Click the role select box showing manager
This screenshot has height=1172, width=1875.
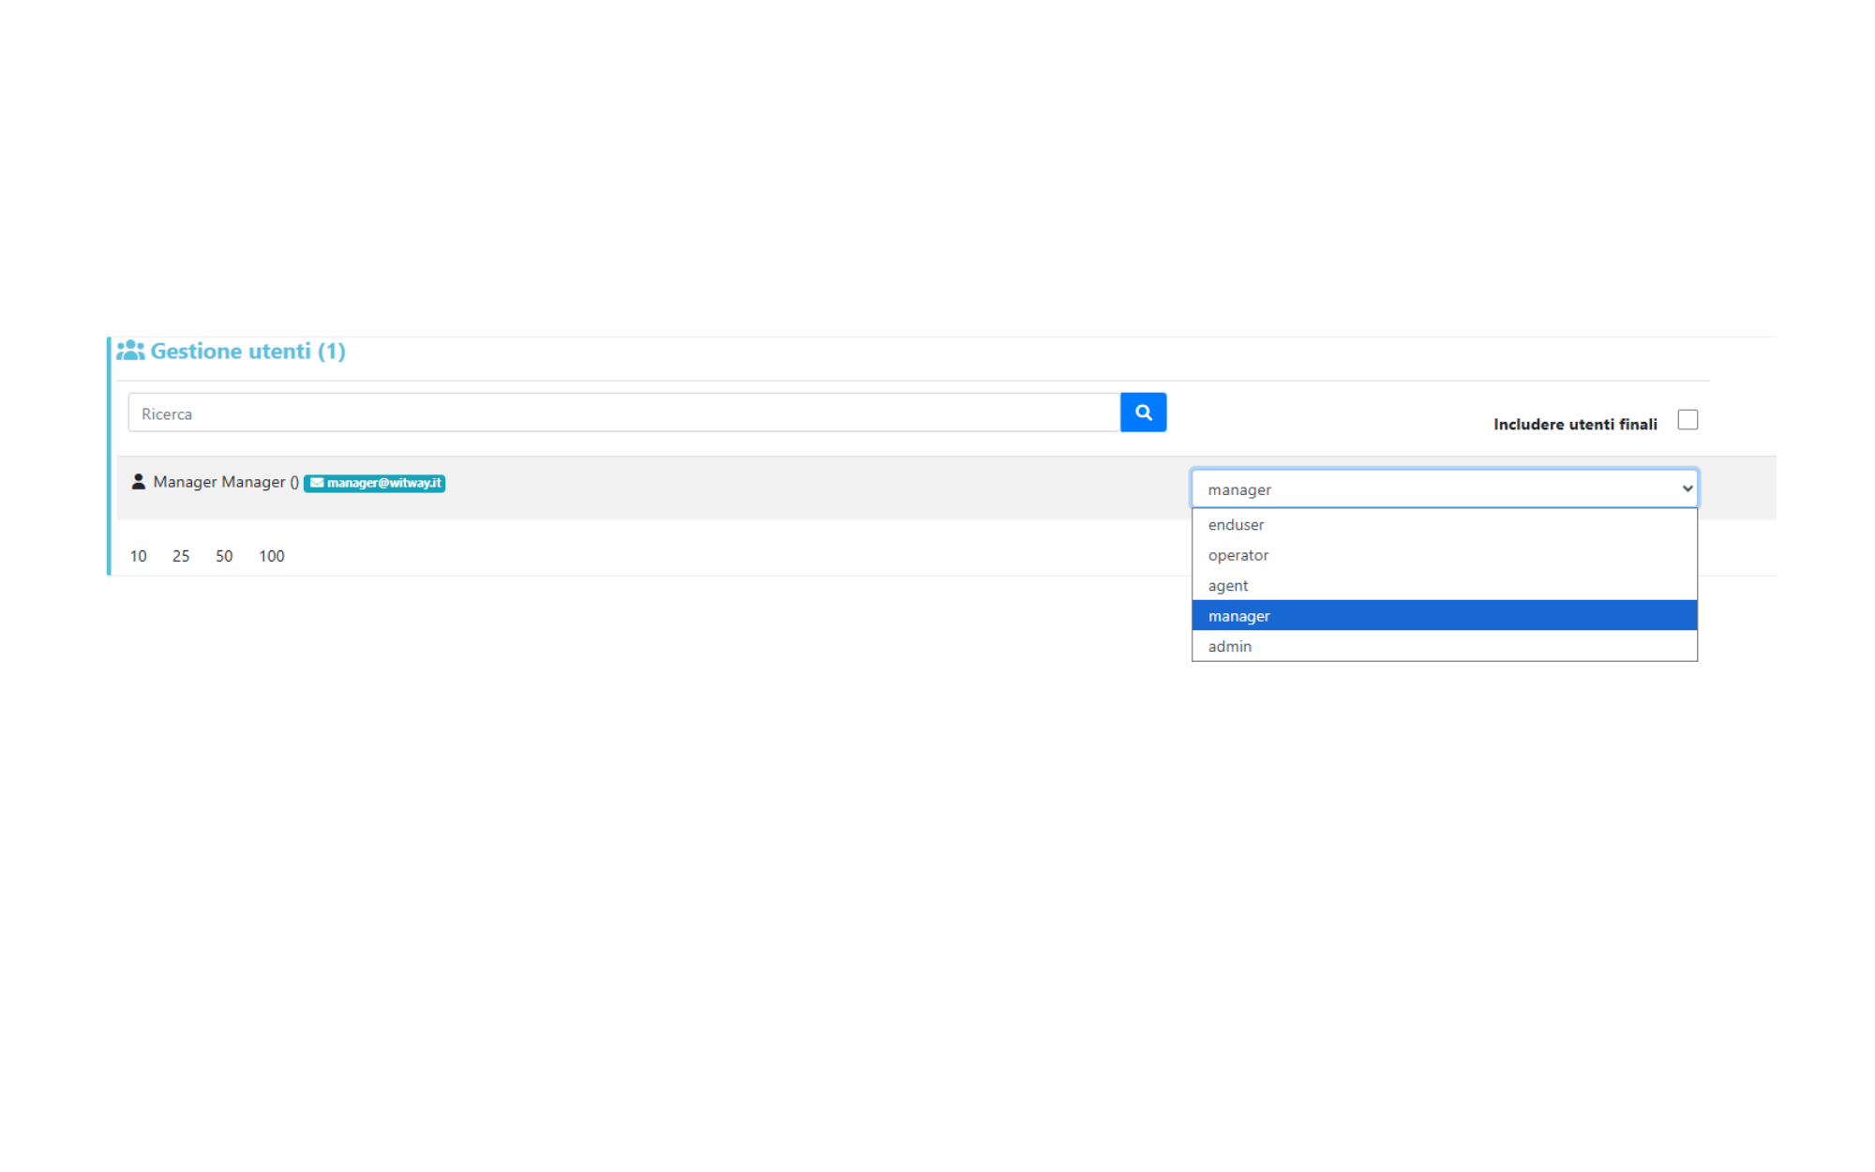tap(1425, 489)
